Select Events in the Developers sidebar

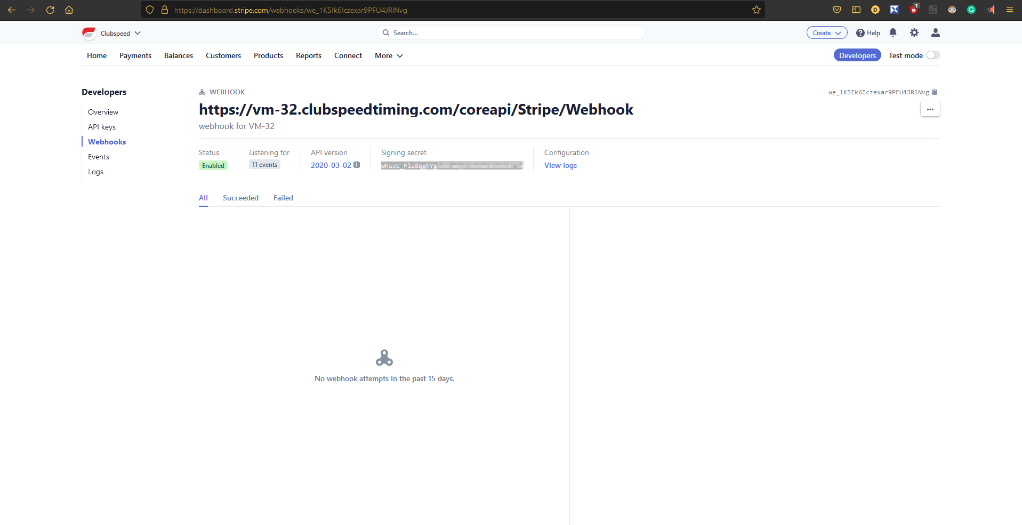click(x=99, y=157)
